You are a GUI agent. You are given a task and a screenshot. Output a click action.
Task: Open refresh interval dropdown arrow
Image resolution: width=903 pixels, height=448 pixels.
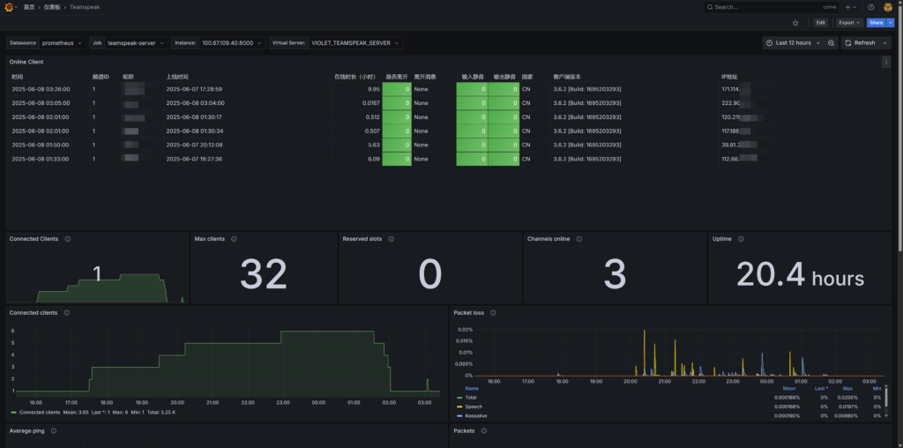(x=885, y=43)
